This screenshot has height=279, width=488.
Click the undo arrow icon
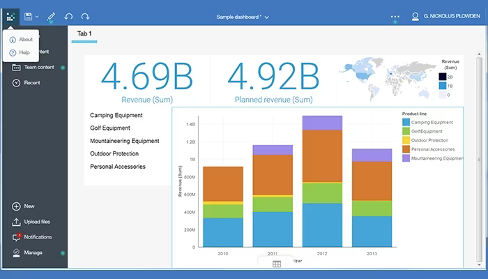[68, 17]
